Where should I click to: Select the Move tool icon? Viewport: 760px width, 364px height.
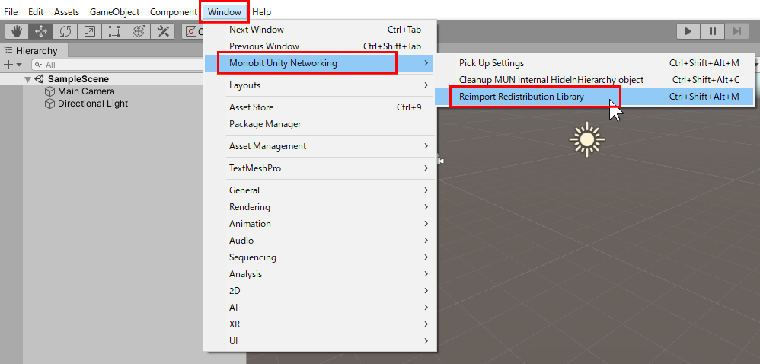pos(40,31)
